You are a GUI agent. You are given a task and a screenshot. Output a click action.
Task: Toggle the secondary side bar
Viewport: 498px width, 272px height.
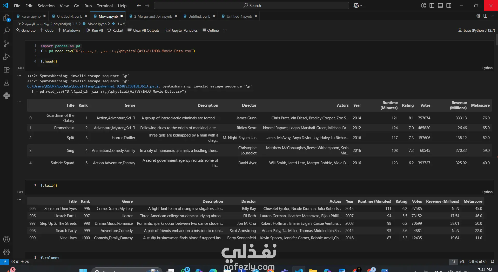(449, 5)
